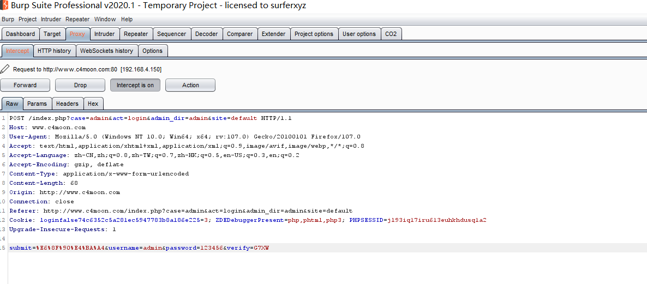View the HTTP history sub-tab

(x=54, y=51)
